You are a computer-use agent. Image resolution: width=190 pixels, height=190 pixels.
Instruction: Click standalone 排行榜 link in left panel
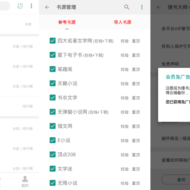click(x=28, y=106)
